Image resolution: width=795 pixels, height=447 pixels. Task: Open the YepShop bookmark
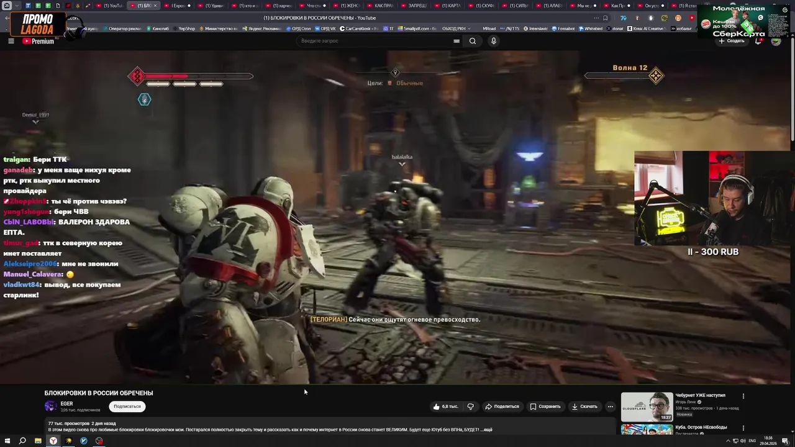(x=184, y=29)
